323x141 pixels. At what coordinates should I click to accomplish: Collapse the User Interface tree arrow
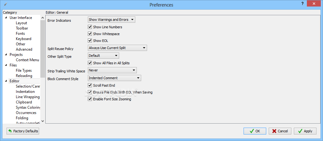(6, 17)
